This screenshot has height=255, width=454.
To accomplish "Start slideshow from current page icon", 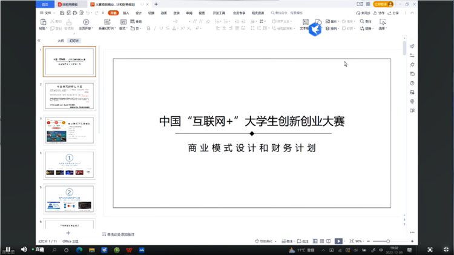I will point(86,22).
